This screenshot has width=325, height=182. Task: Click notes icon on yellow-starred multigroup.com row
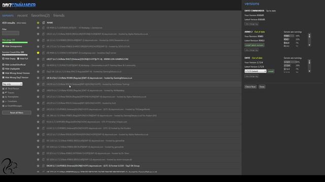tap(44, 53)
